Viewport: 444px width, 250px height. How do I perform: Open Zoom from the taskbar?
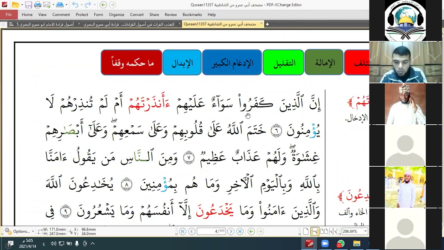point(325,244)
